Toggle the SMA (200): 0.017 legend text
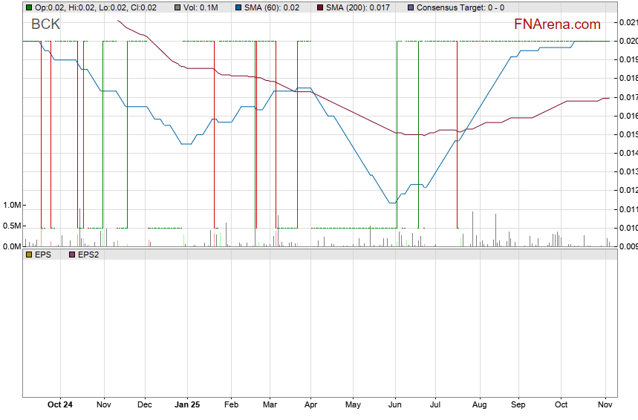The width and height of the screenshot is (638, 420). (x=355, y=7)
